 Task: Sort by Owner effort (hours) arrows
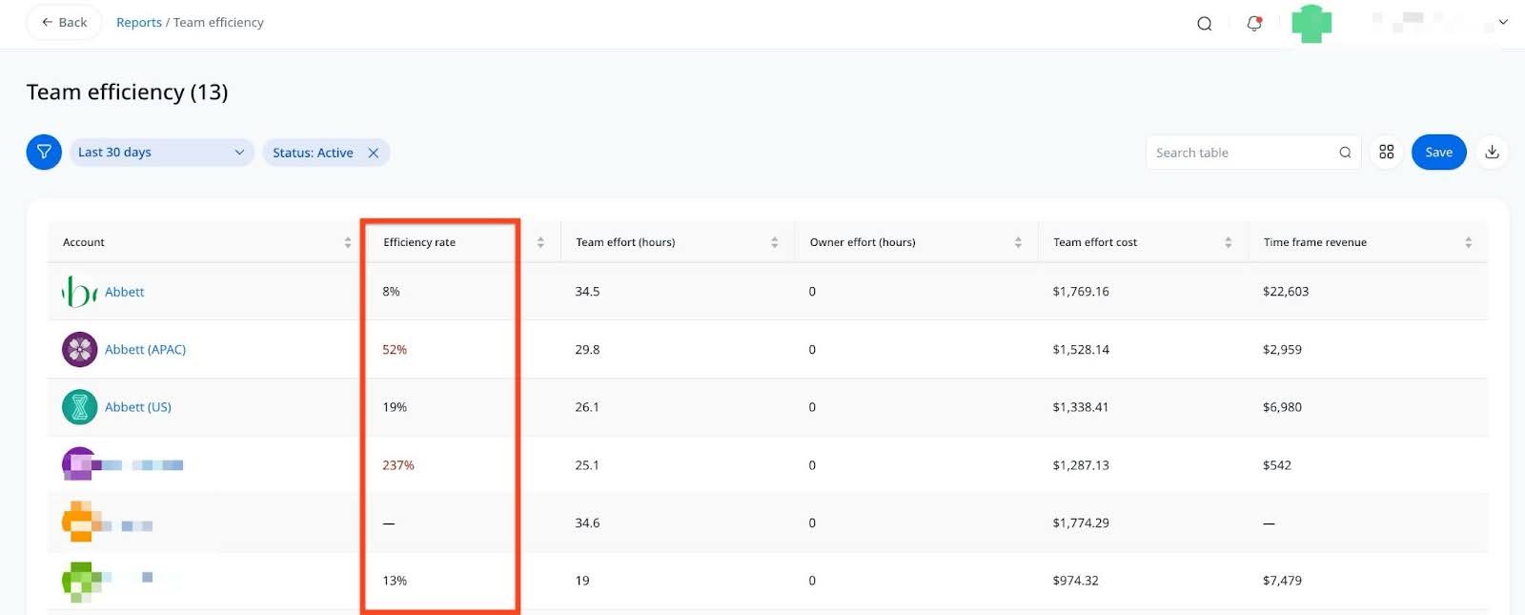1018,243
